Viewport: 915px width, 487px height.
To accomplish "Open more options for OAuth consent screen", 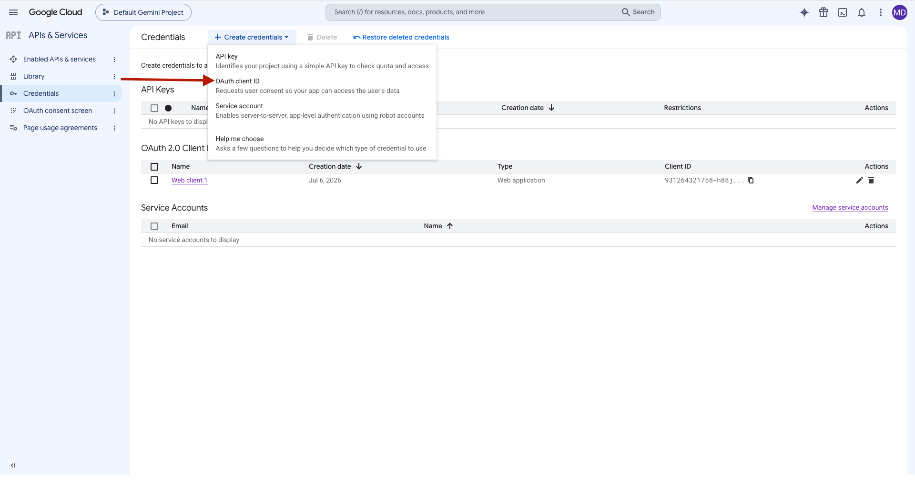I will pos(114,111).
